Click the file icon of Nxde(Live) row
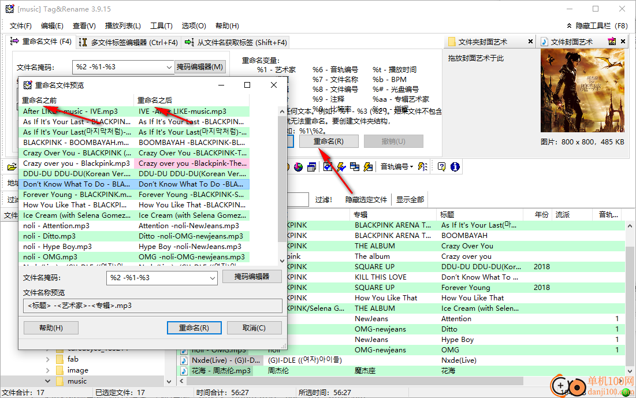This screenshot has height=398, width=636. [184, 360]
